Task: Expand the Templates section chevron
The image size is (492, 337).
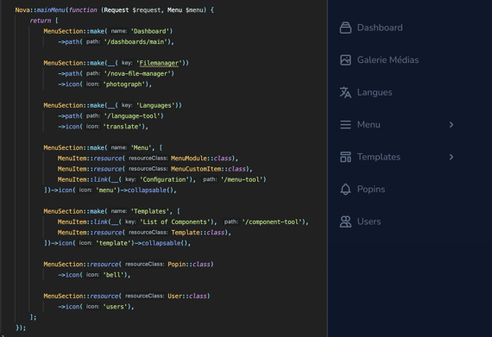Action: (451, 157)
